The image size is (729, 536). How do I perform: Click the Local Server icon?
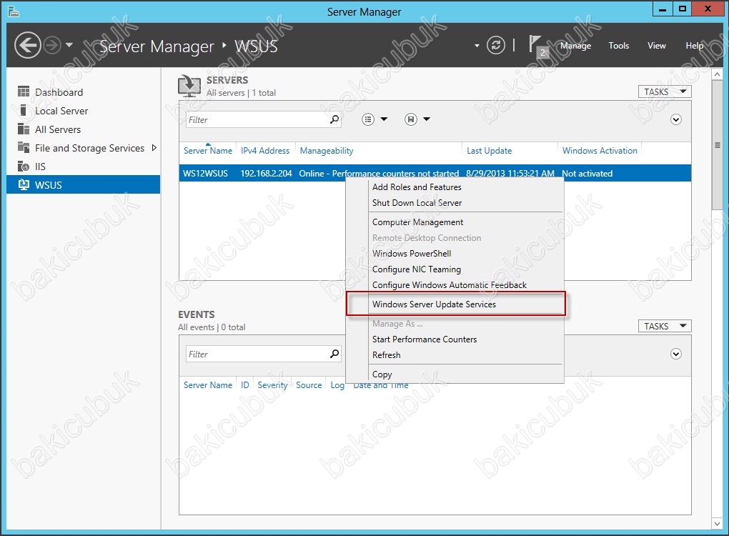[24, 110]
